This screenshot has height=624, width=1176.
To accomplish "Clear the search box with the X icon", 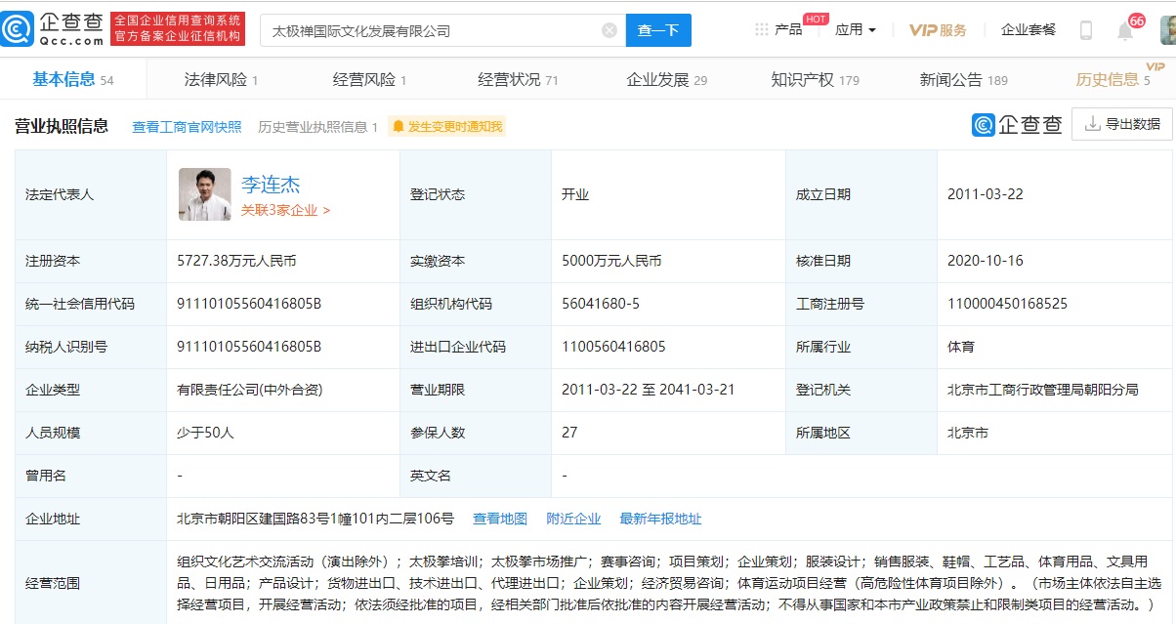I will [x=609, y=30].
